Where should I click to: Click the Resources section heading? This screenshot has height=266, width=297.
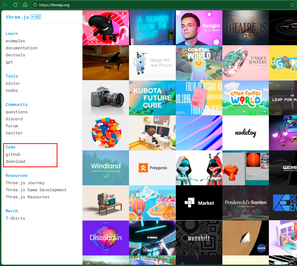click(16, 176)
